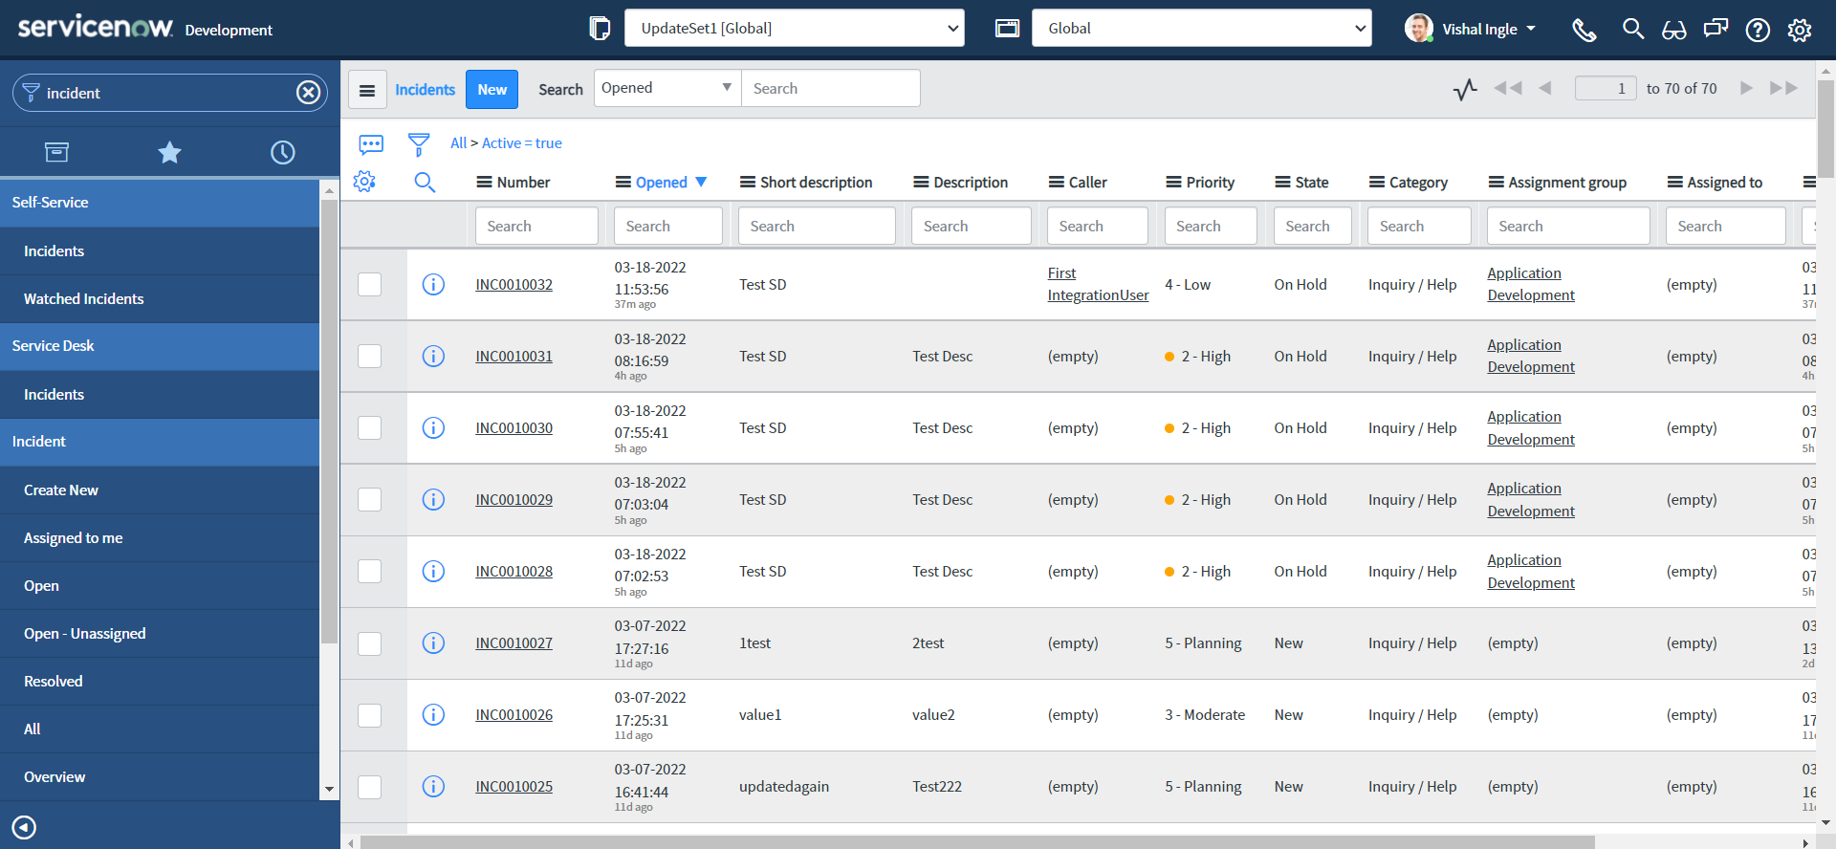
Task: Click the horizontal list scrollbar
Action: [977, 842]
